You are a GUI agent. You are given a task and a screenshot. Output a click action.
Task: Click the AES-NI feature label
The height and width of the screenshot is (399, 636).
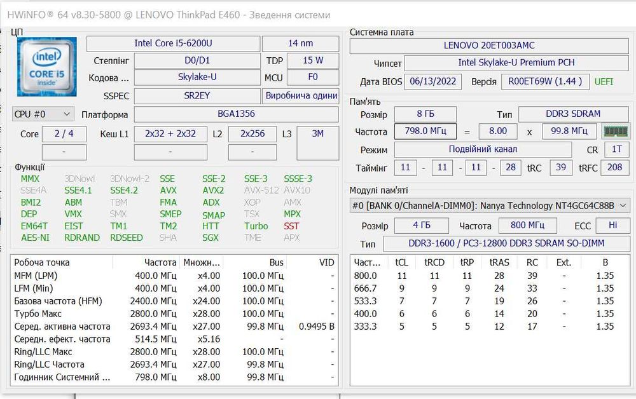tap(35, 238)
